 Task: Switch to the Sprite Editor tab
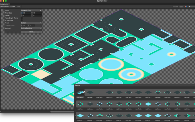pyautogui.click(x=4, y=4)
